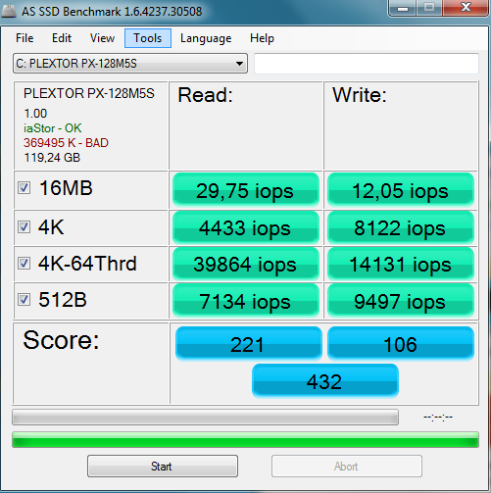Disable the 4K-64Thrd test checkbox
The height and width of the screenshot is (493, 491).
[x=24, y=263]
